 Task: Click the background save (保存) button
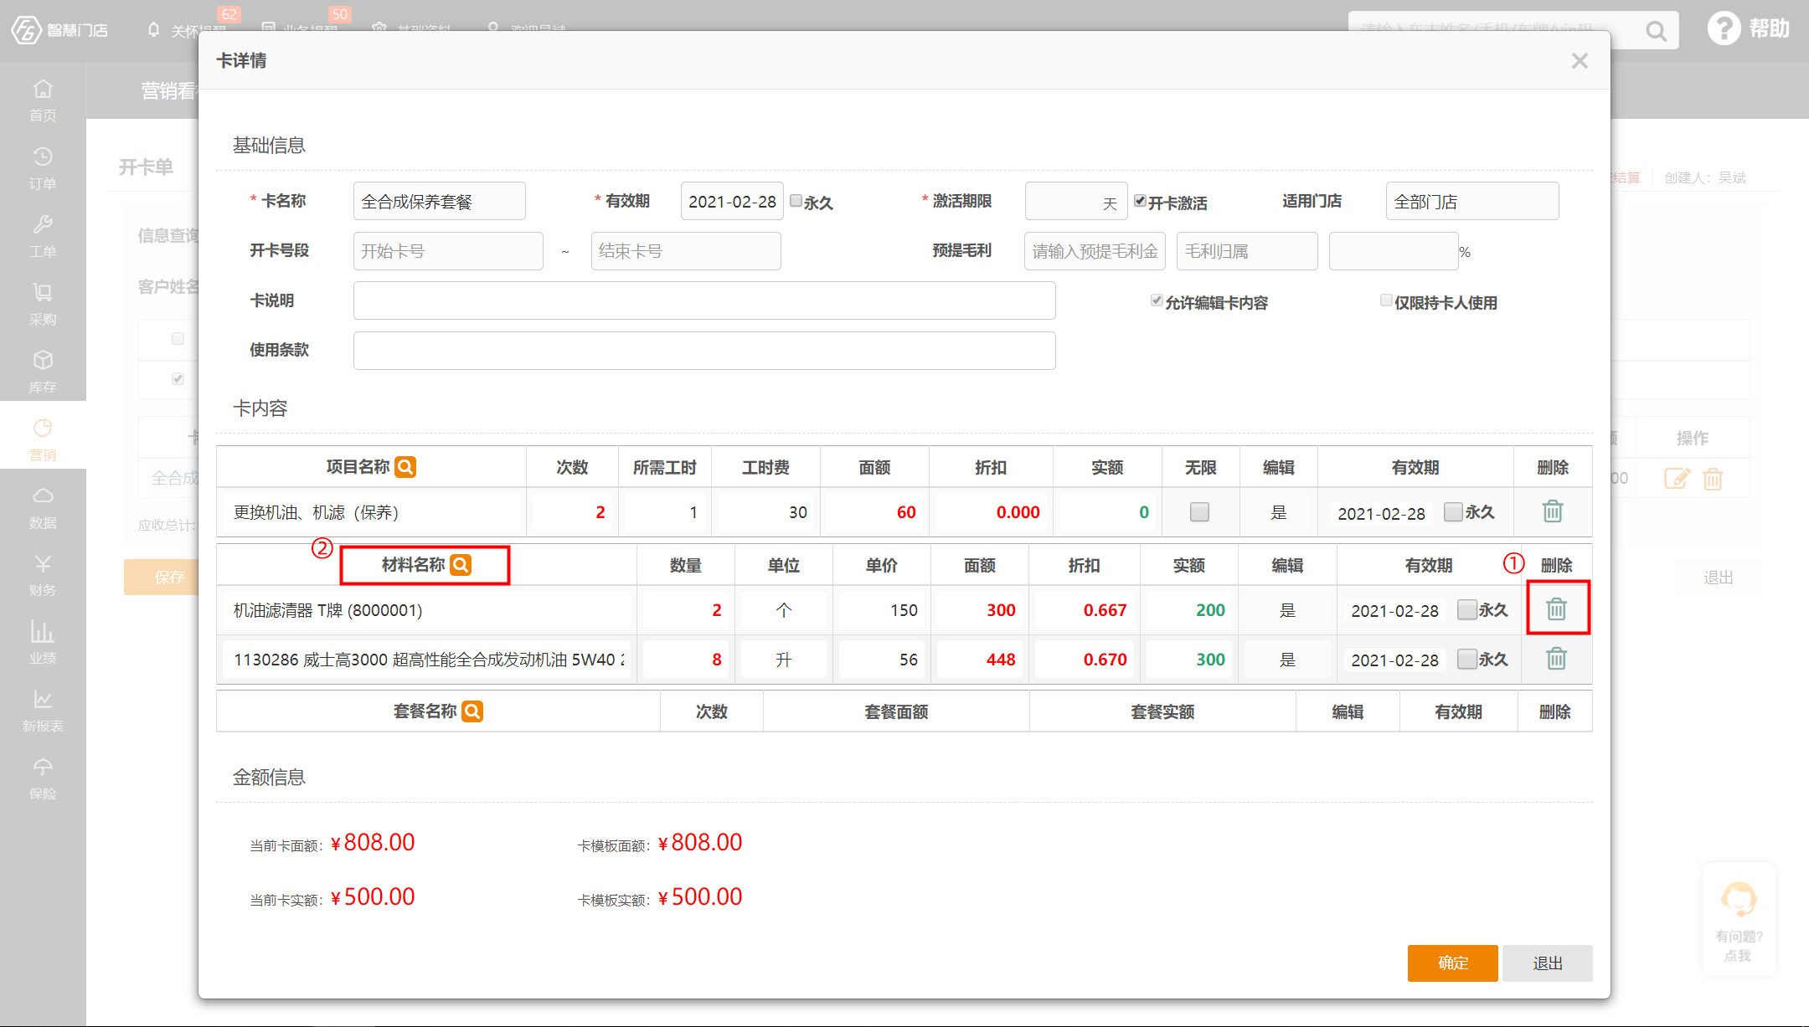click(x=163, y=577)
